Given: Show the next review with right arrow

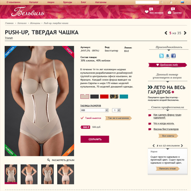Looking at the screenshot, I should pos(182,146).
